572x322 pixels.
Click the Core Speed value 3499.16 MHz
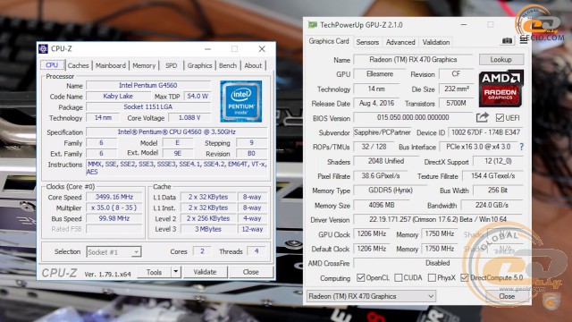[x=114, y=197]
